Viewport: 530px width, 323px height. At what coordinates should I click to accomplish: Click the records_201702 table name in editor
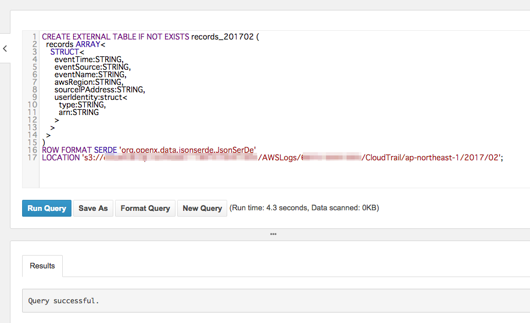tap(223, 37)
